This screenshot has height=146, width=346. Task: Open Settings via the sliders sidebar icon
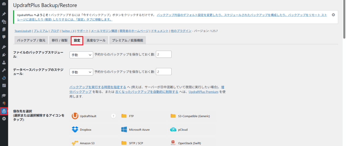[x=4, y=85]
